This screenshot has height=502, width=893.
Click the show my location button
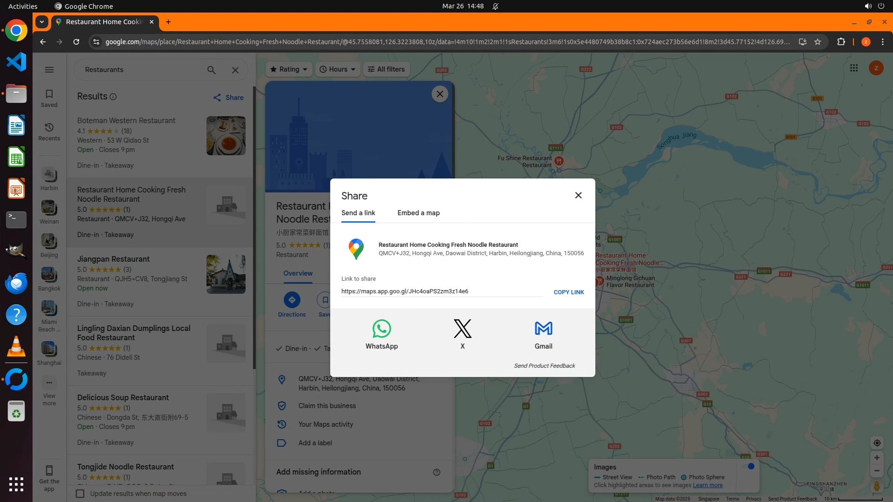(x=877, y=443)
